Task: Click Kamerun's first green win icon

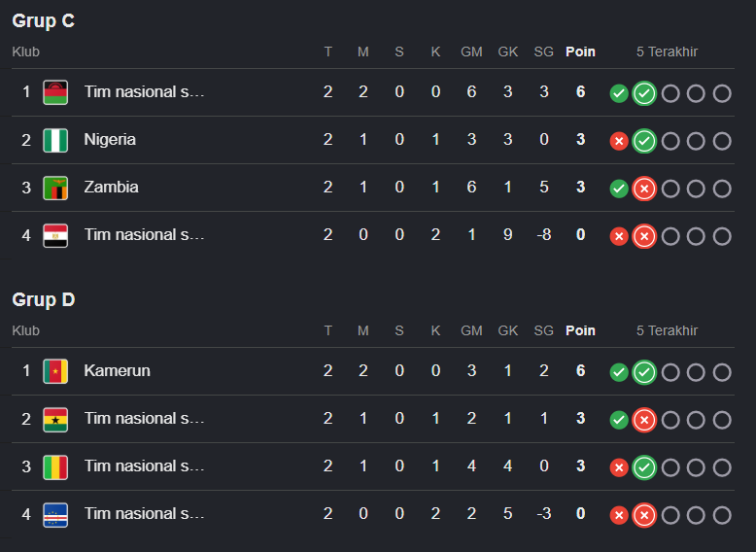Action: (619, 372)
